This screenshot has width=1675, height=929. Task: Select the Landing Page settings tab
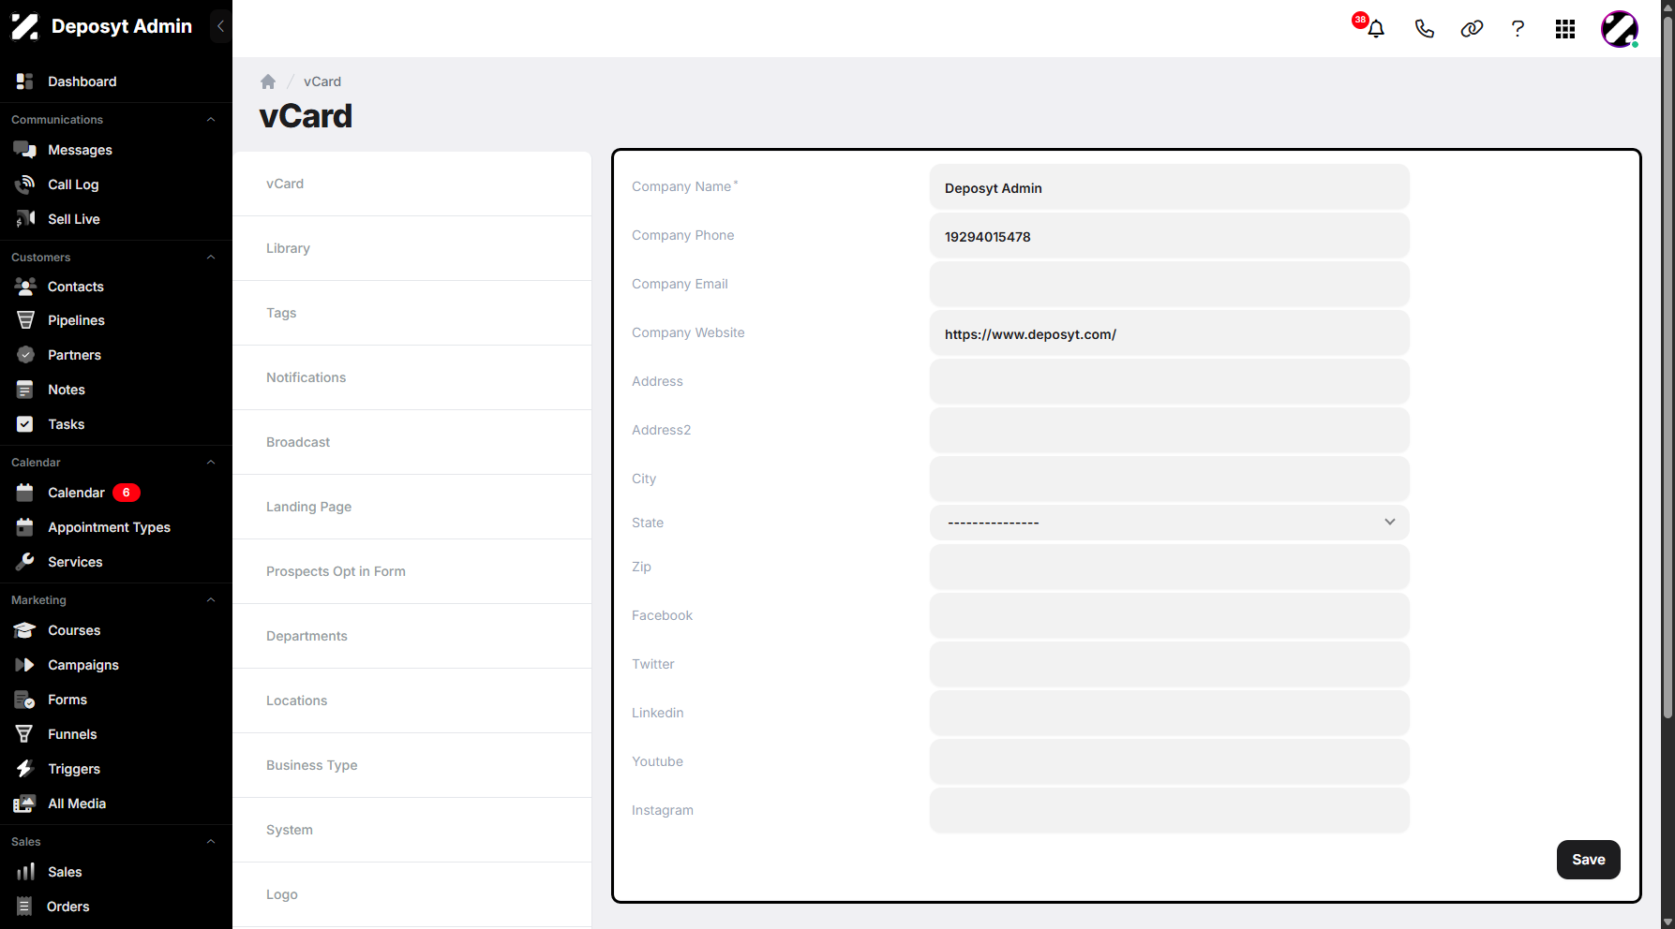411,507
